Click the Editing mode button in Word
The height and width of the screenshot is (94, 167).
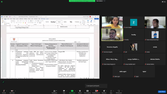[91, 19]
